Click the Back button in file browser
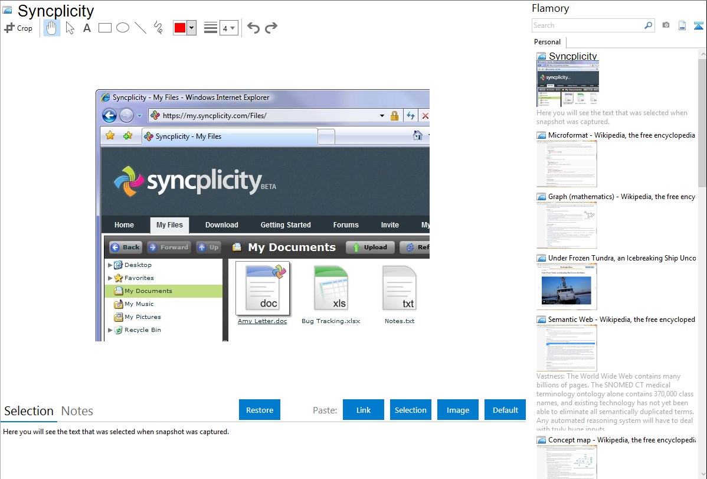 (x=126, y=247)
